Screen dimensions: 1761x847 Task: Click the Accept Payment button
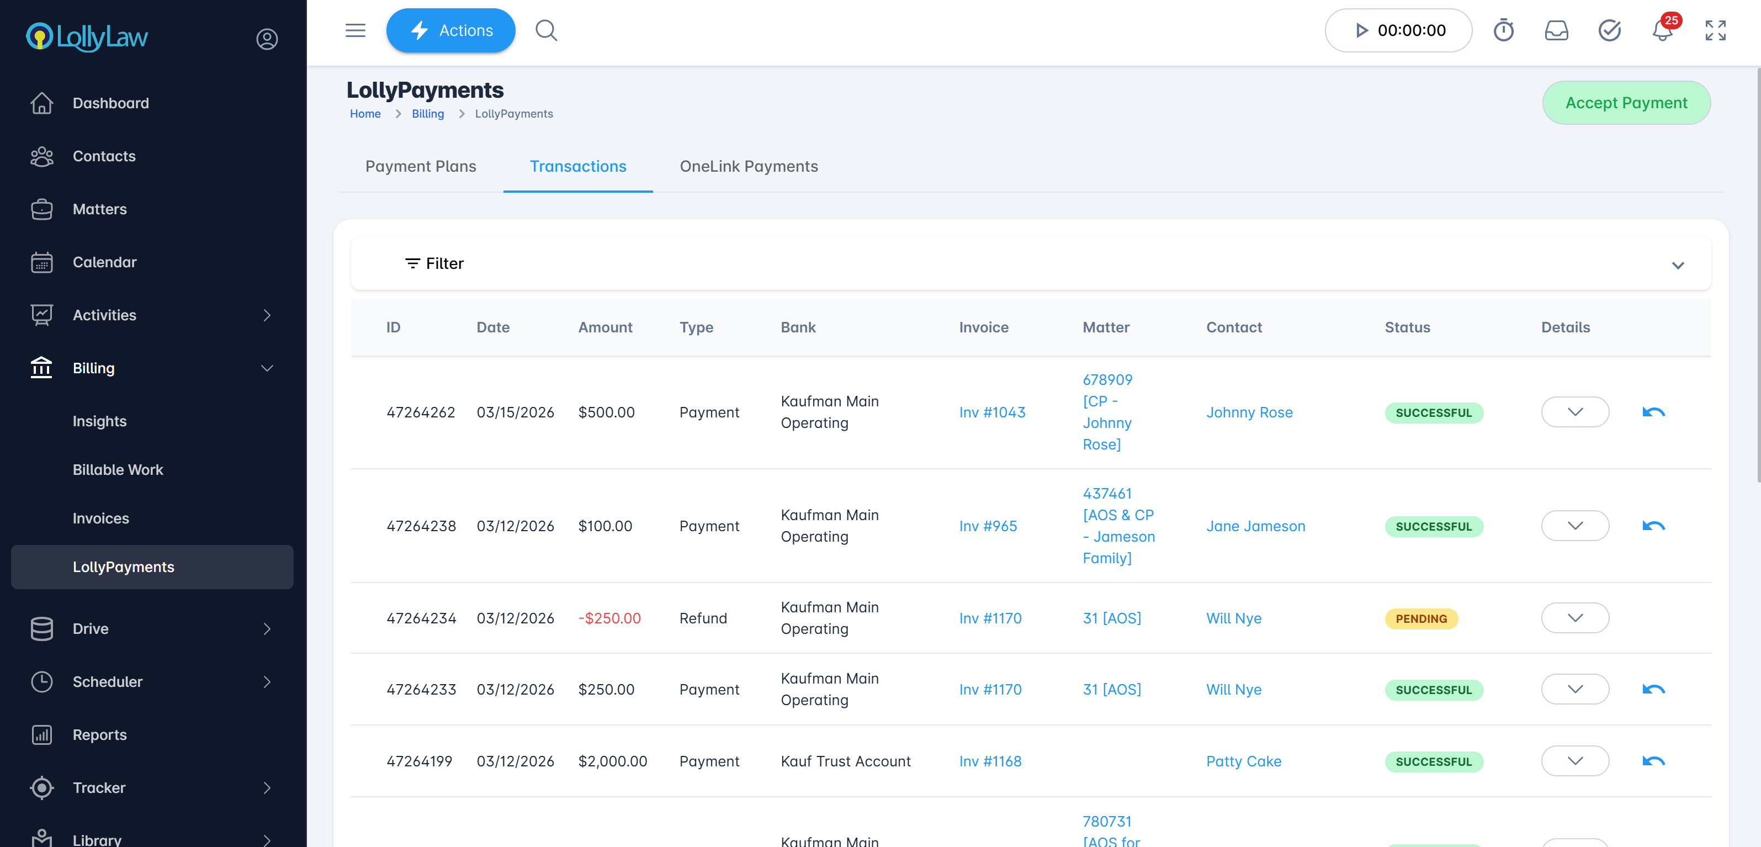point(1626,103)
